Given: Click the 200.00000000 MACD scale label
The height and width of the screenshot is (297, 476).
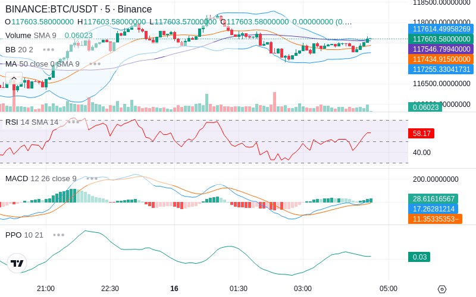Looking at the screenshot, I should (436, 179).
